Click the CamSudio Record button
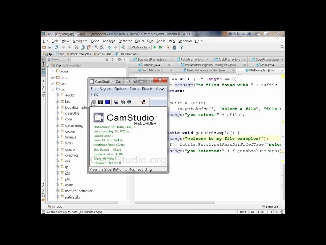The image size is (326, 245). pos(94,102)
